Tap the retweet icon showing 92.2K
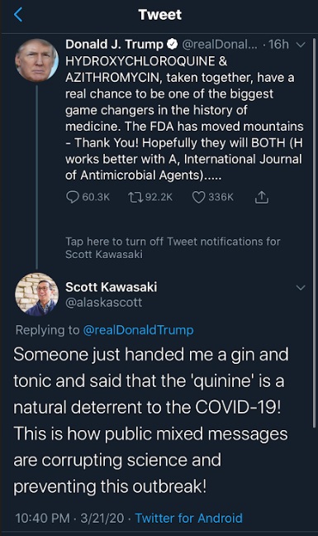 135,197
